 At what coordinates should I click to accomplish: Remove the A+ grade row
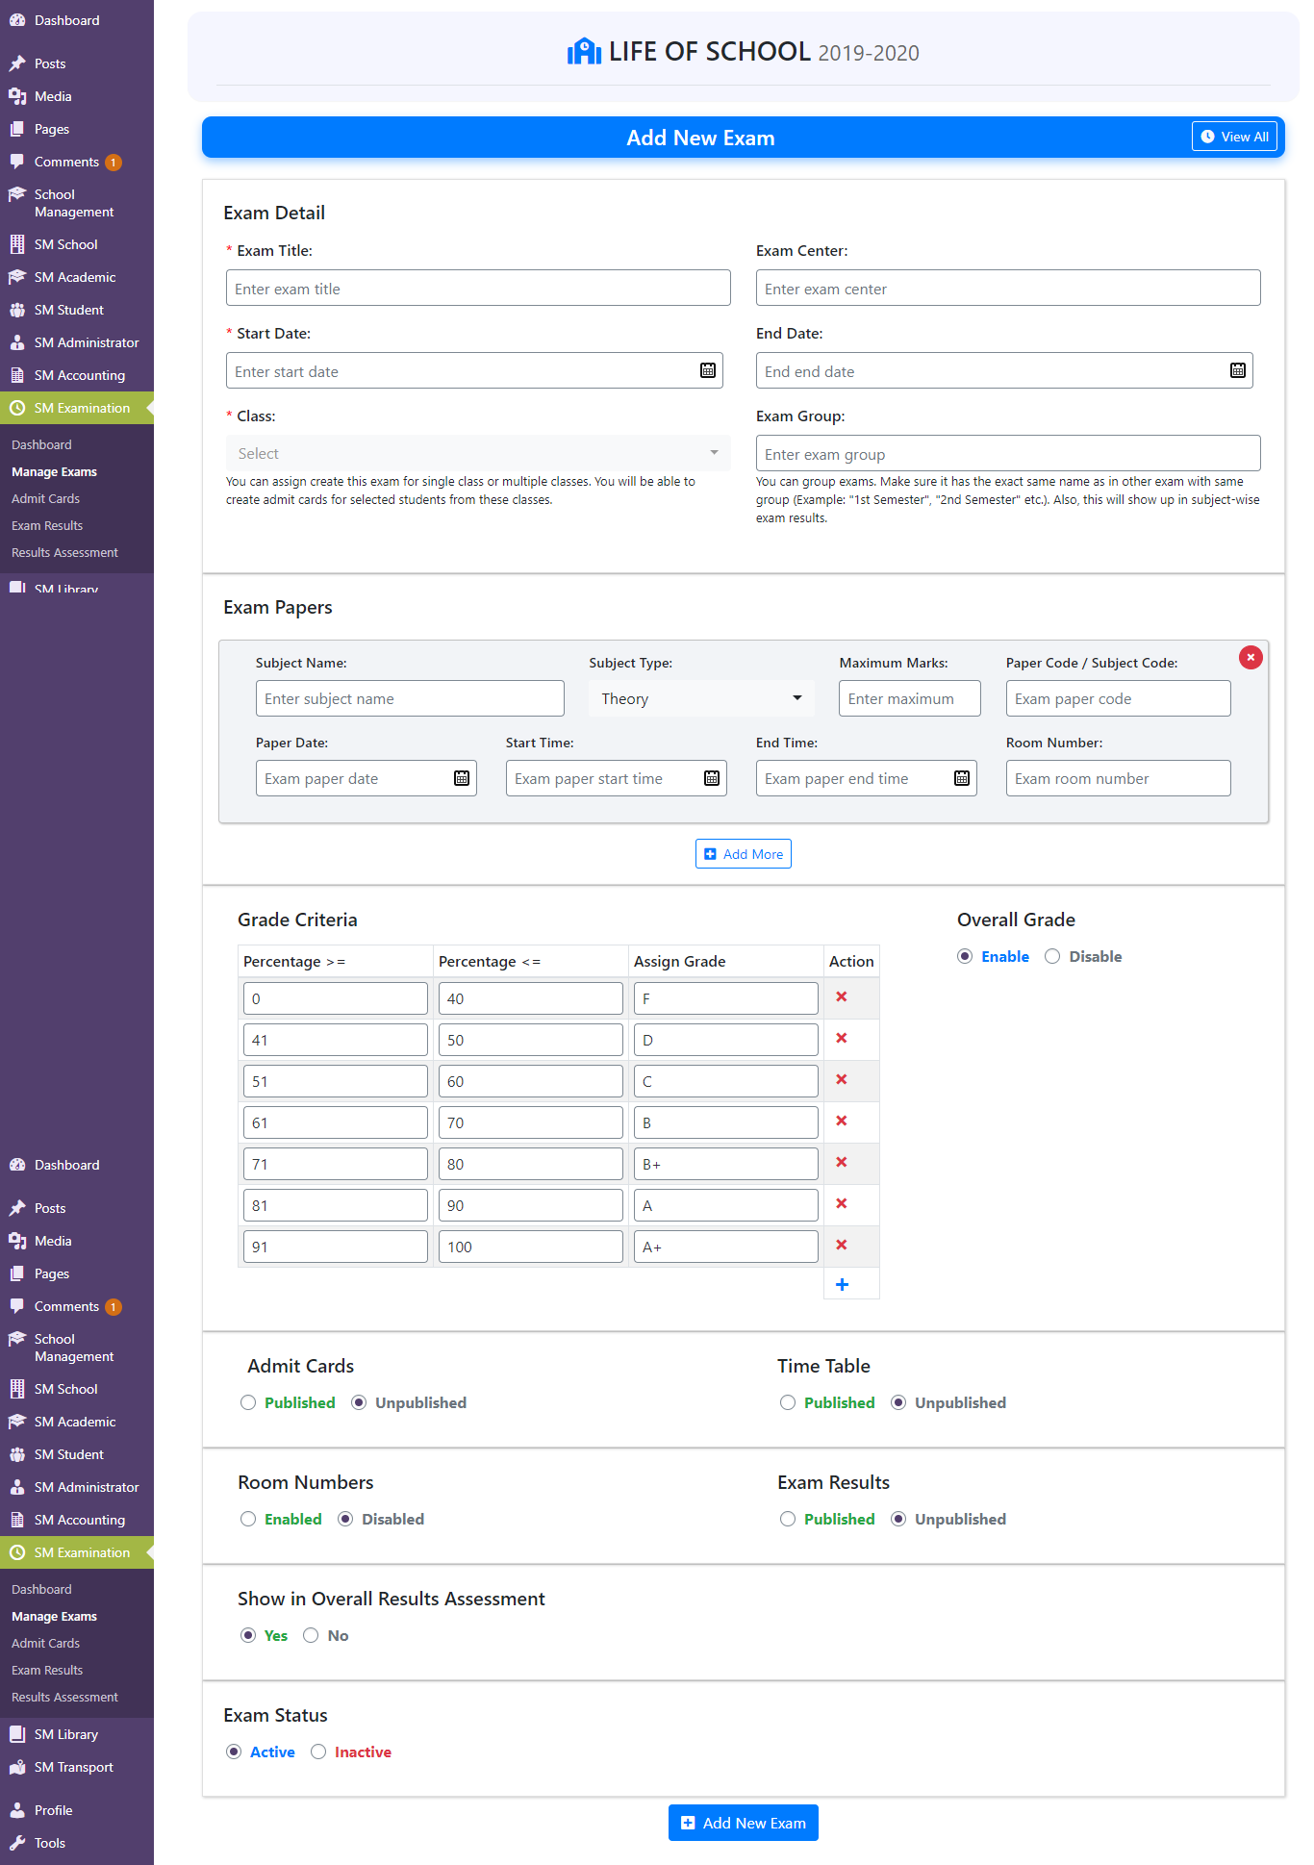[x=842, y=1246]
